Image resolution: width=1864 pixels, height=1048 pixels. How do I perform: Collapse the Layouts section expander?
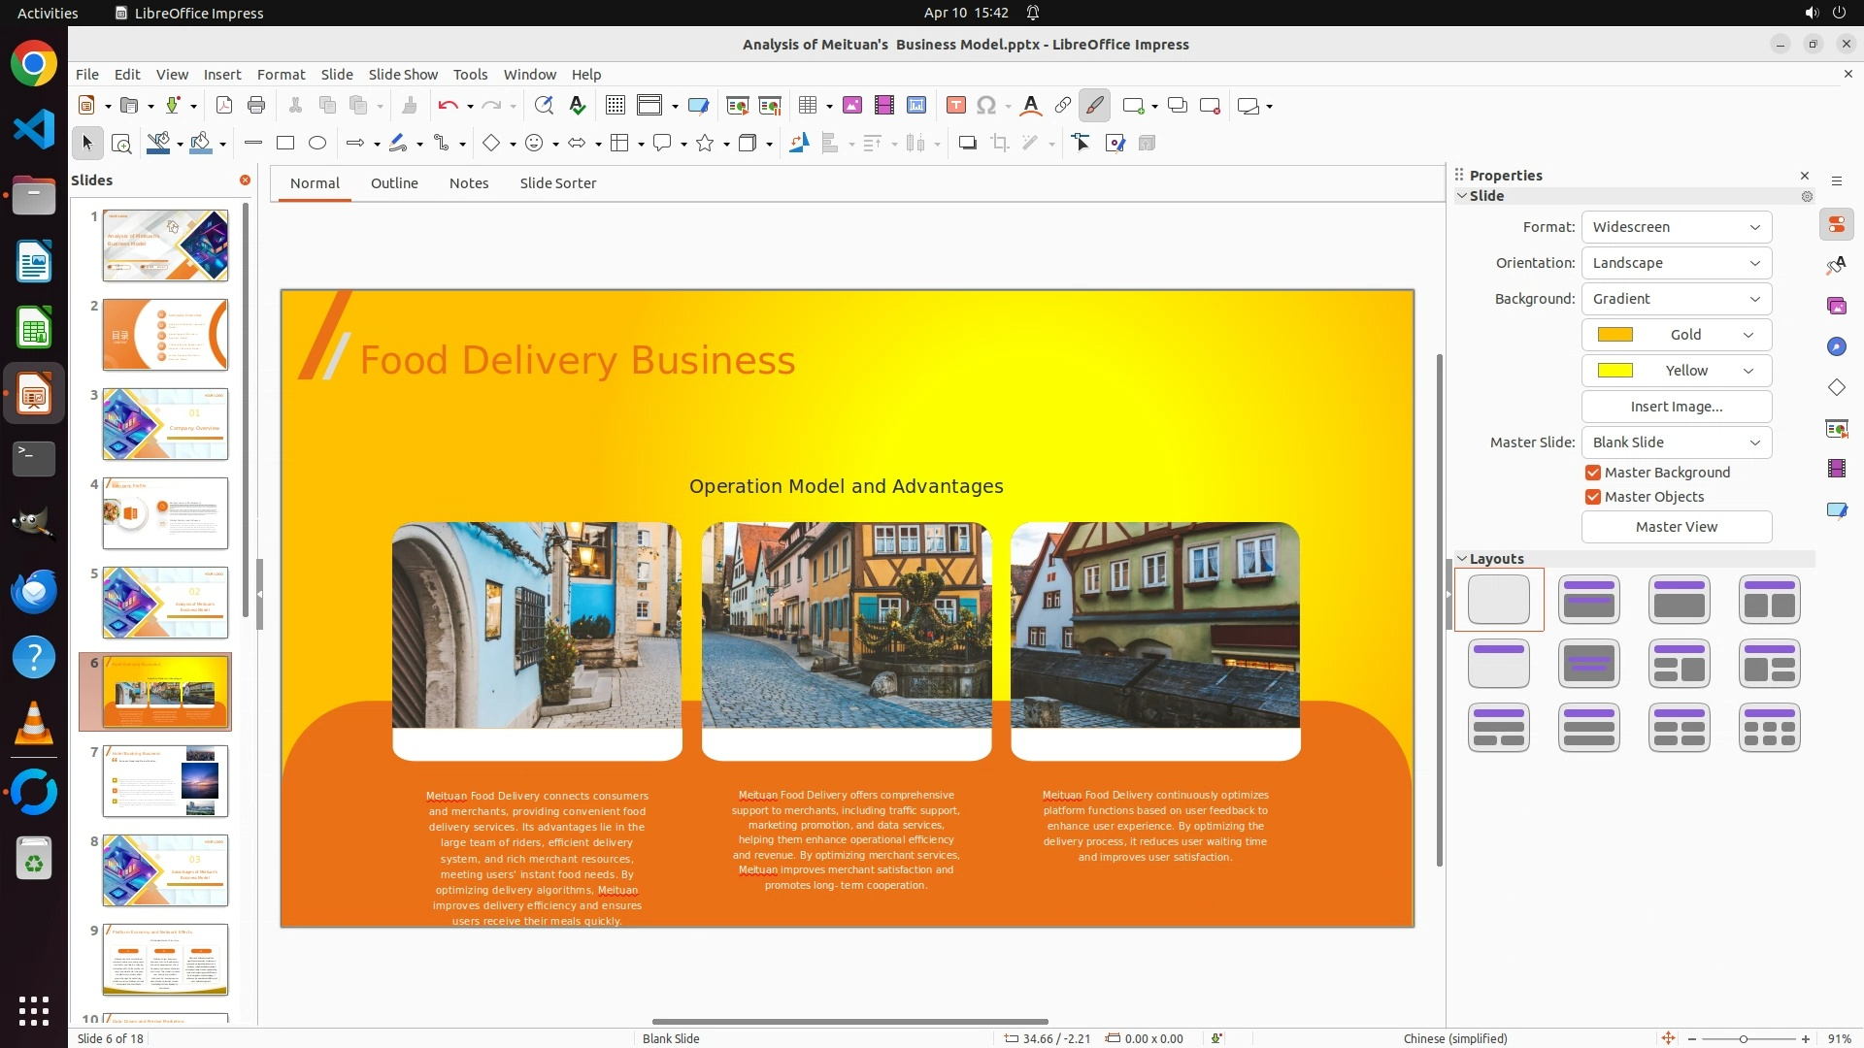[1462, 559]
